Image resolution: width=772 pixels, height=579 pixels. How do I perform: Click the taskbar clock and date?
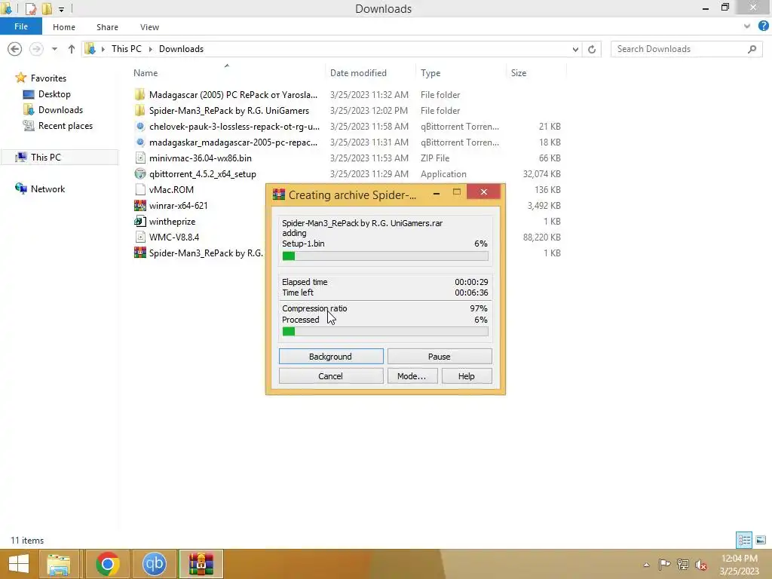pyautogui.click(x=739, y=564)
